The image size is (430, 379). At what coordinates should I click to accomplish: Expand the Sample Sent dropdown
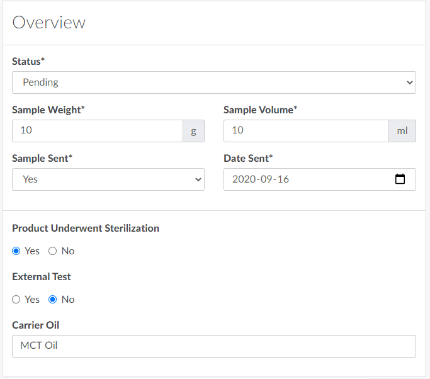tap(108, 179)
